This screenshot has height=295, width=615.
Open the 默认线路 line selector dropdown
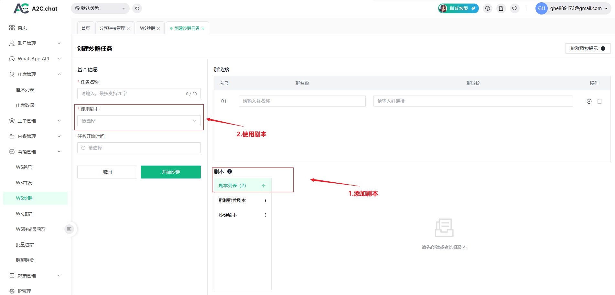coord(100,8)
